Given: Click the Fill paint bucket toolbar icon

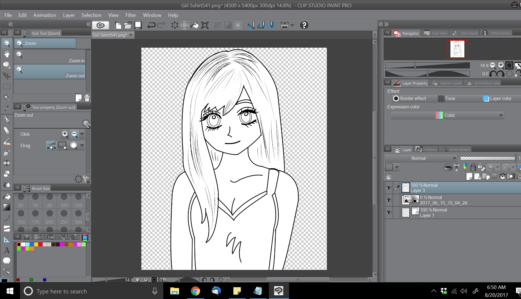Looking at the screenshot, I should (x=195, y=25).
